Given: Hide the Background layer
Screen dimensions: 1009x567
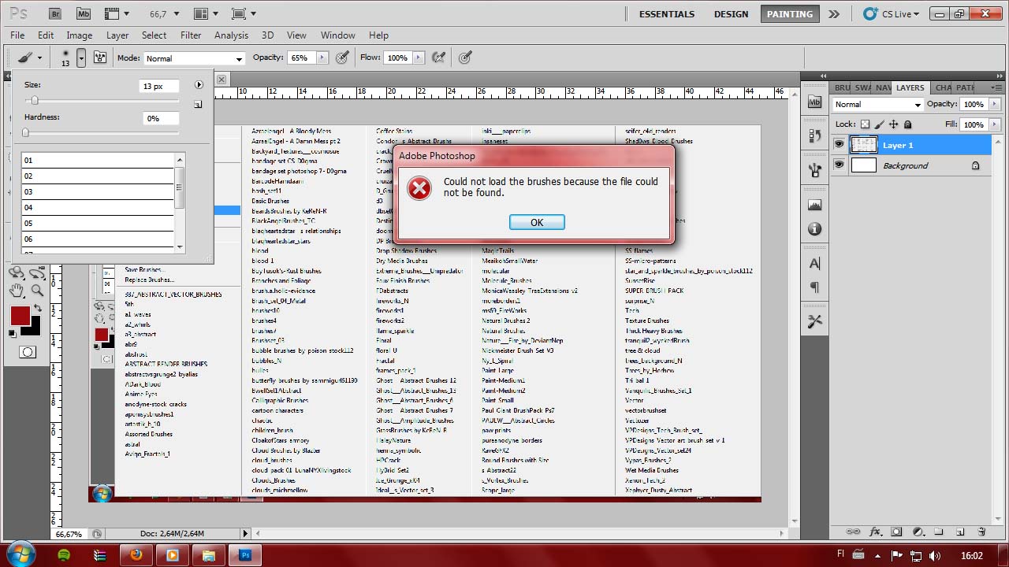Looking at the screenshot, I should (x=839, y=165).
